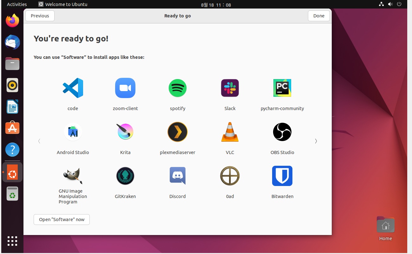Select the Android Studio app icon

tap(73, 132)
